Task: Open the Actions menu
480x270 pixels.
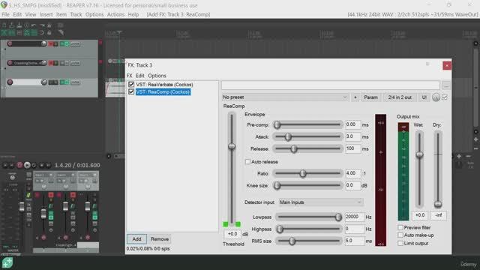Action: tap(115, 14)
